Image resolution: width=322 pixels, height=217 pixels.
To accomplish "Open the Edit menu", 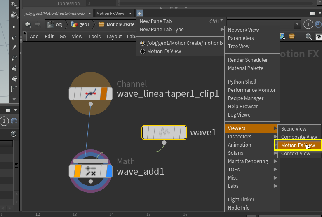I will 49,37.
